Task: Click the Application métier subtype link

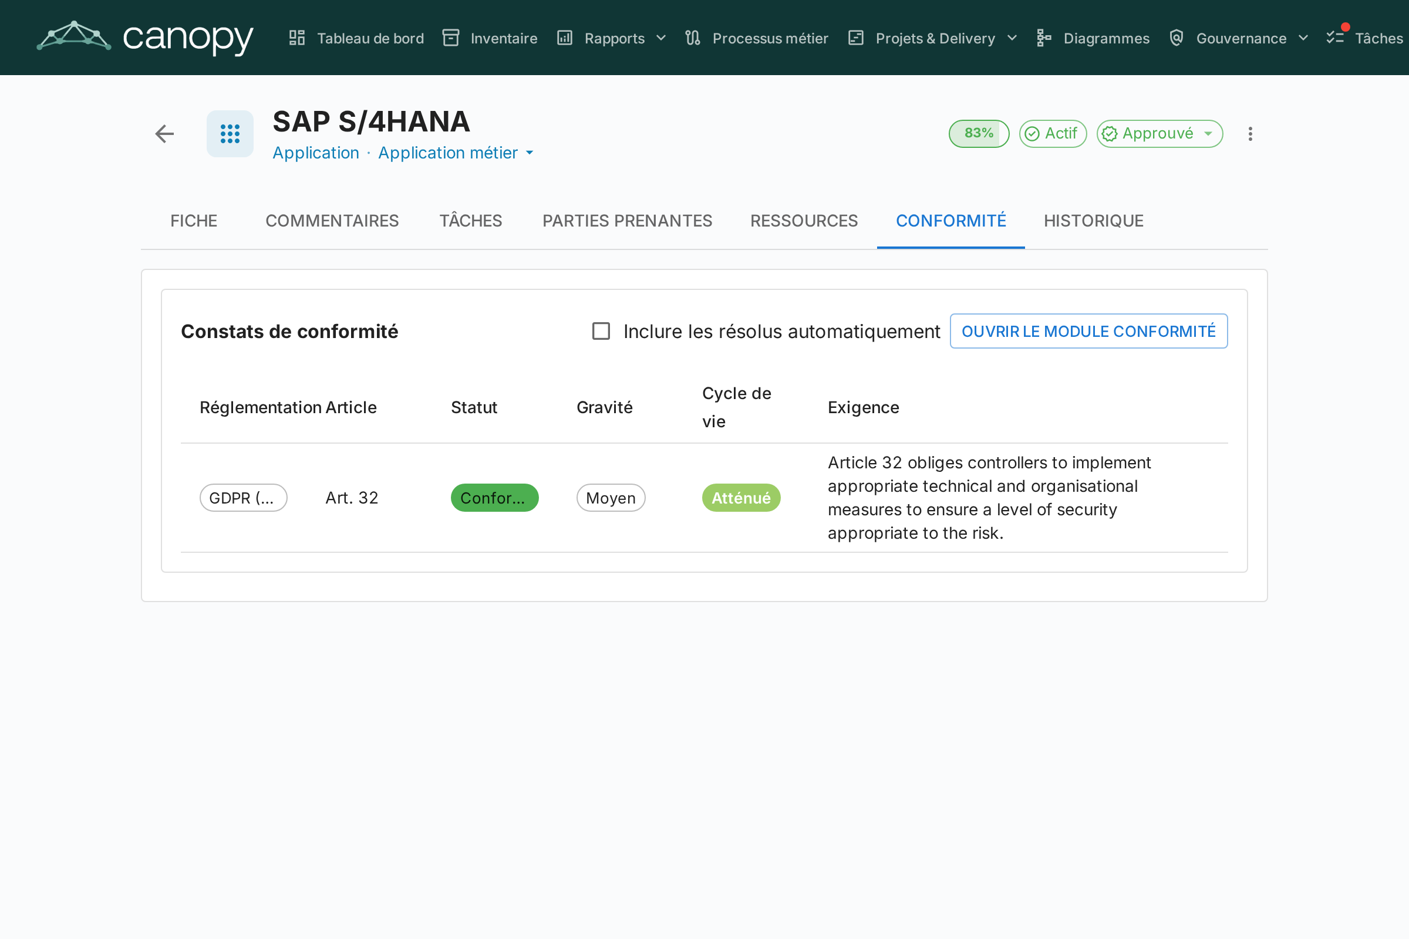Action: (x=447, y=153)
